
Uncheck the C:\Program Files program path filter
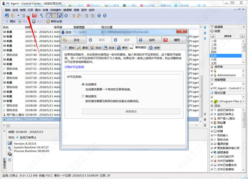[212, 101]
